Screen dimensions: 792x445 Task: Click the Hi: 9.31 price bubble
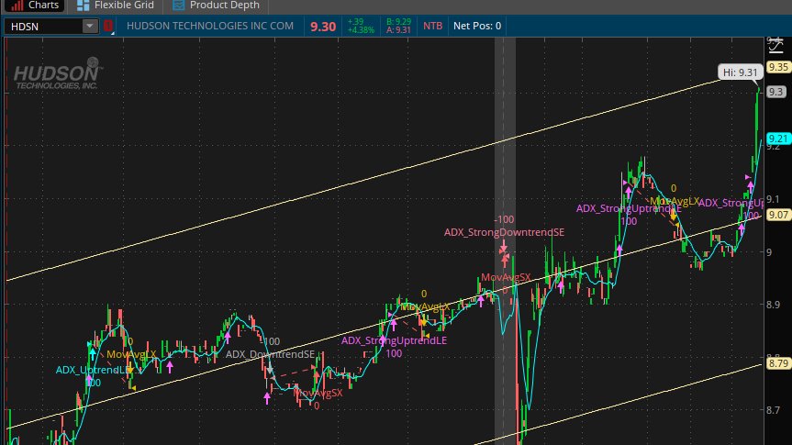tap(740, 72)
